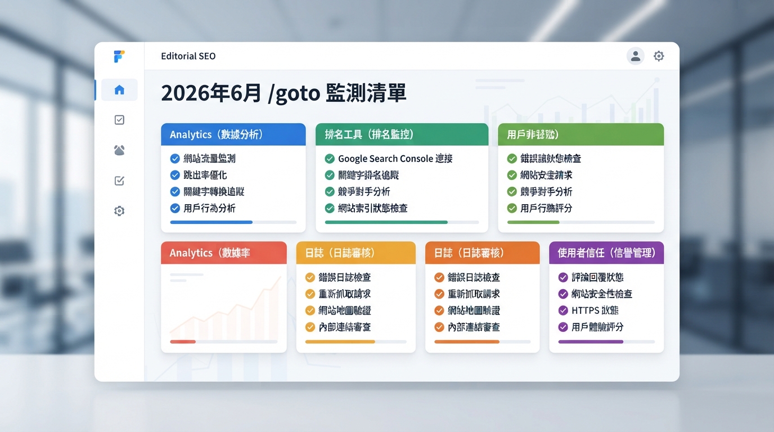Click the first row in light-green 用戶 card
The image size is (774, 432).
(x=580, y=159)
